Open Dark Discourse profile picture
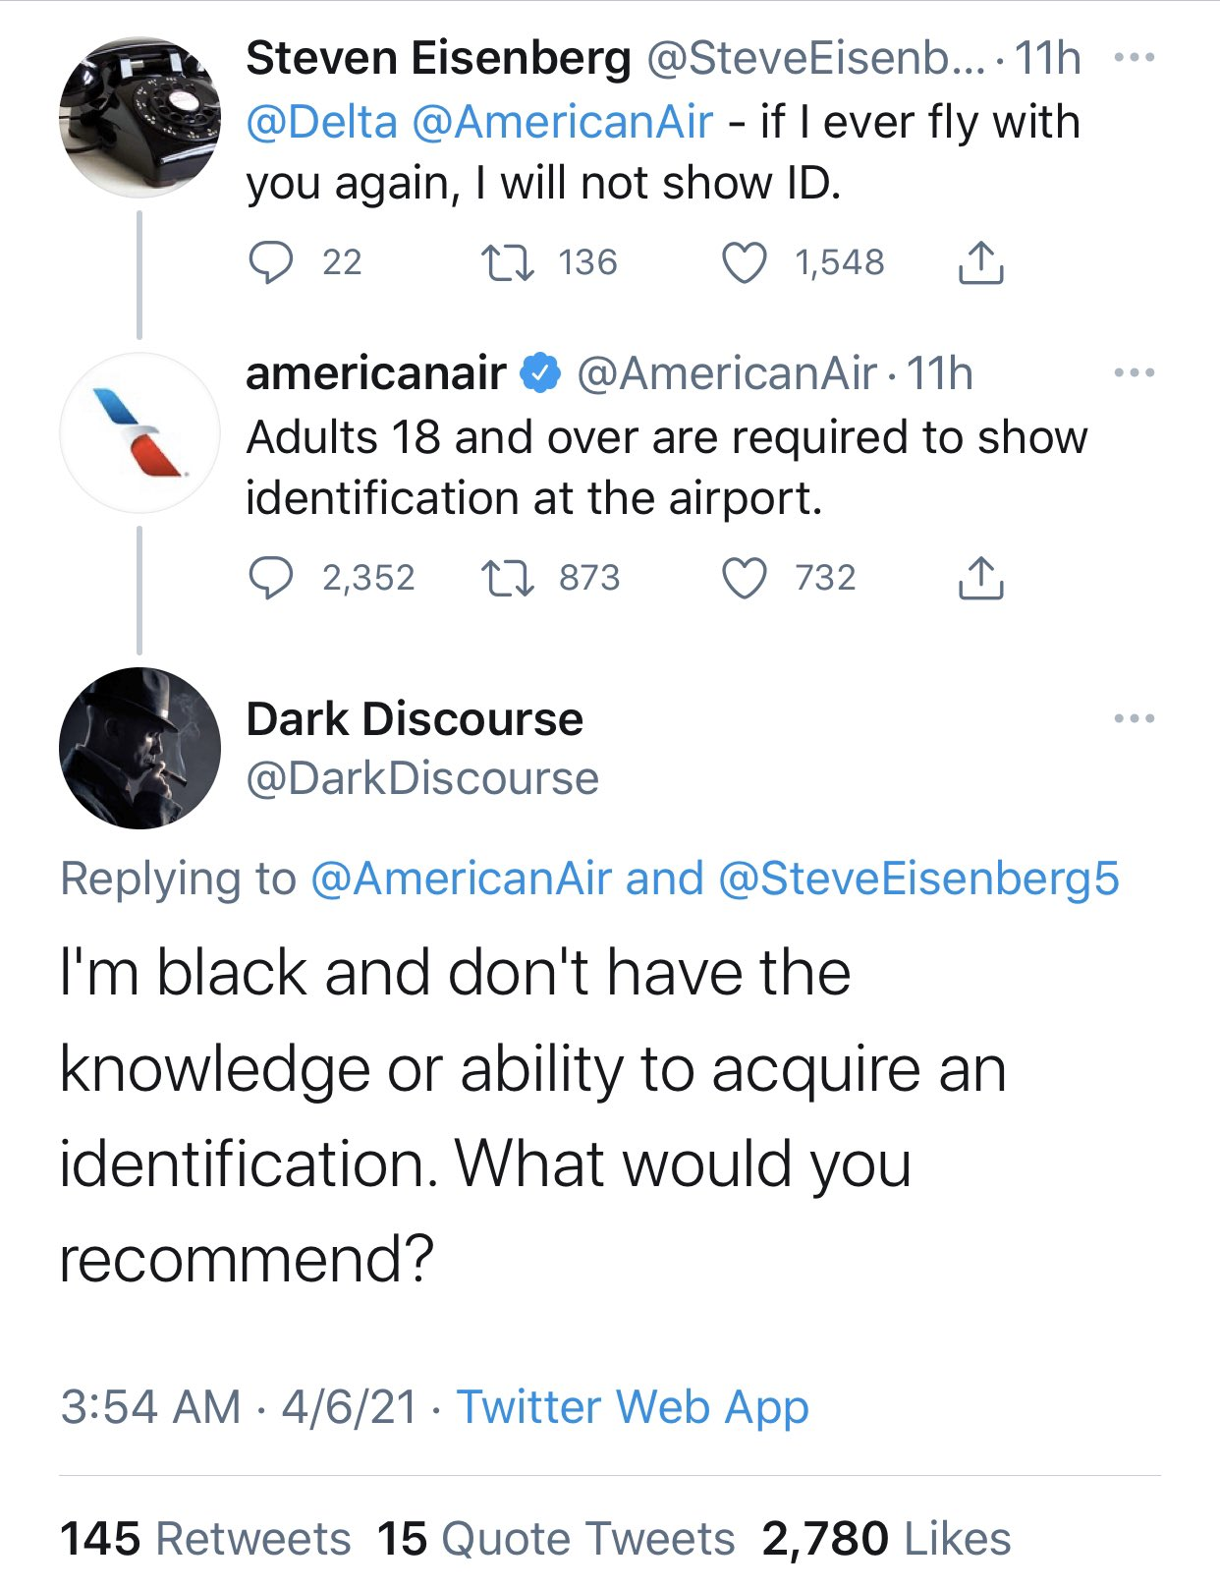Screen dimensions: 1220x1589 coord(140,748)
